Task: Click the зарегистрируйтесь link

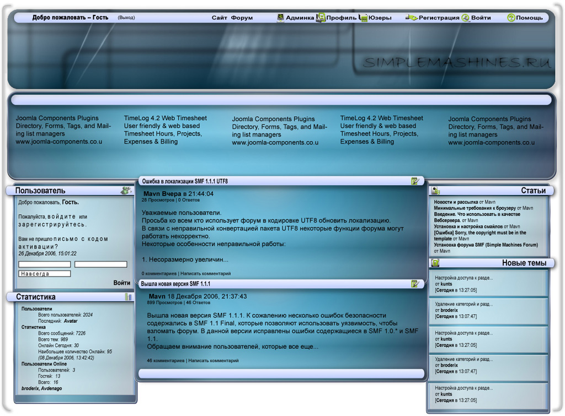Action: (52, 225)
